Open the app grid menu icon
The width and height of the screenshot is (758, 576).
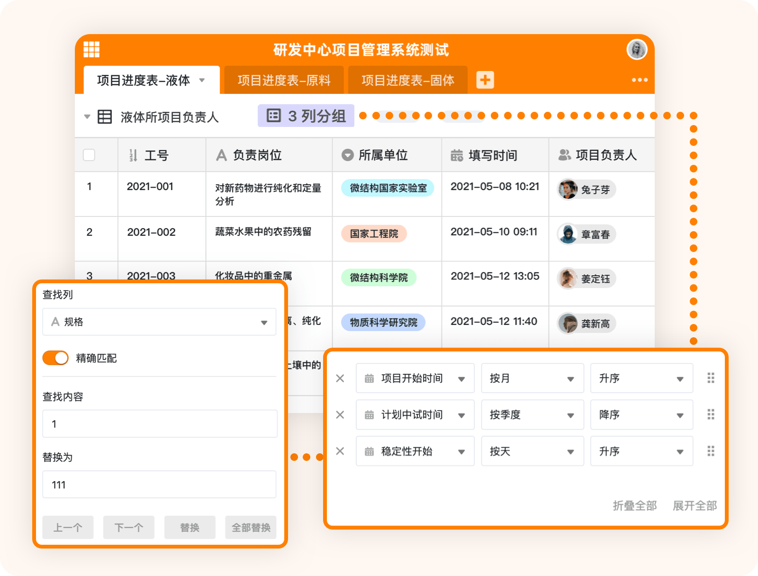91,49
